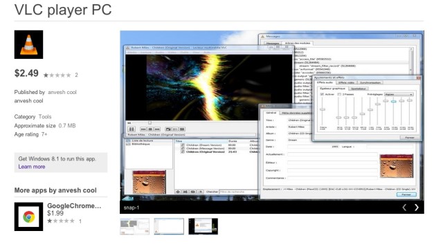This screenshot has height=249, width=443.
Task: Click the VLC seek bar slider
Action: pyautogui.click(x=150, y=123)
